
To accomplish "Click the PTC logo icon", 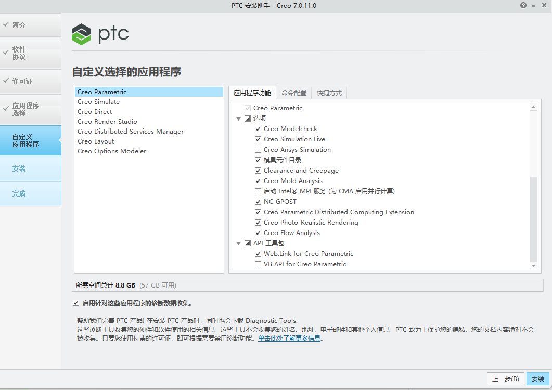I will (x=81, y=34).
